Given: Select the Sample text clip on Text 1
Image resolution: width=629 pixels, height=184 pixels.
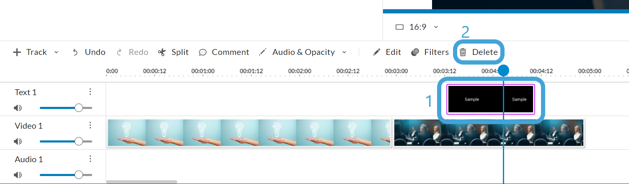Looking at the screenshot, I should [x=491, y=99].
